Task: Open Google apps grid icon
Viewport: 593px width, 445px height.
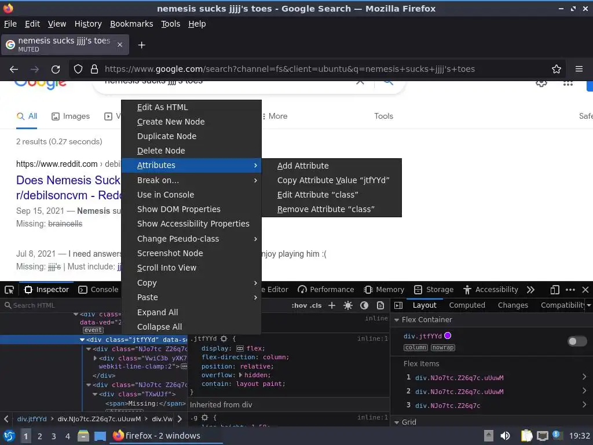Action: (x=568, y=83)
